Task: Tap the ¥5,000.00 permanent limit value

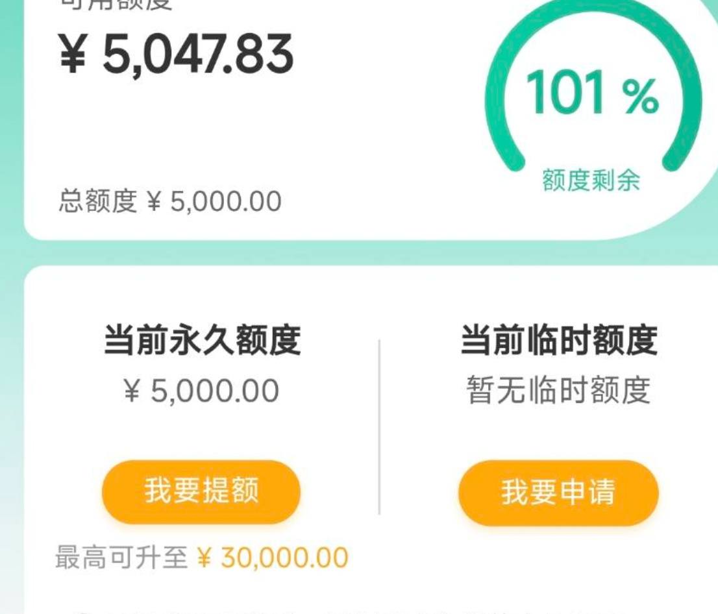Action: [x=201, y=391]
